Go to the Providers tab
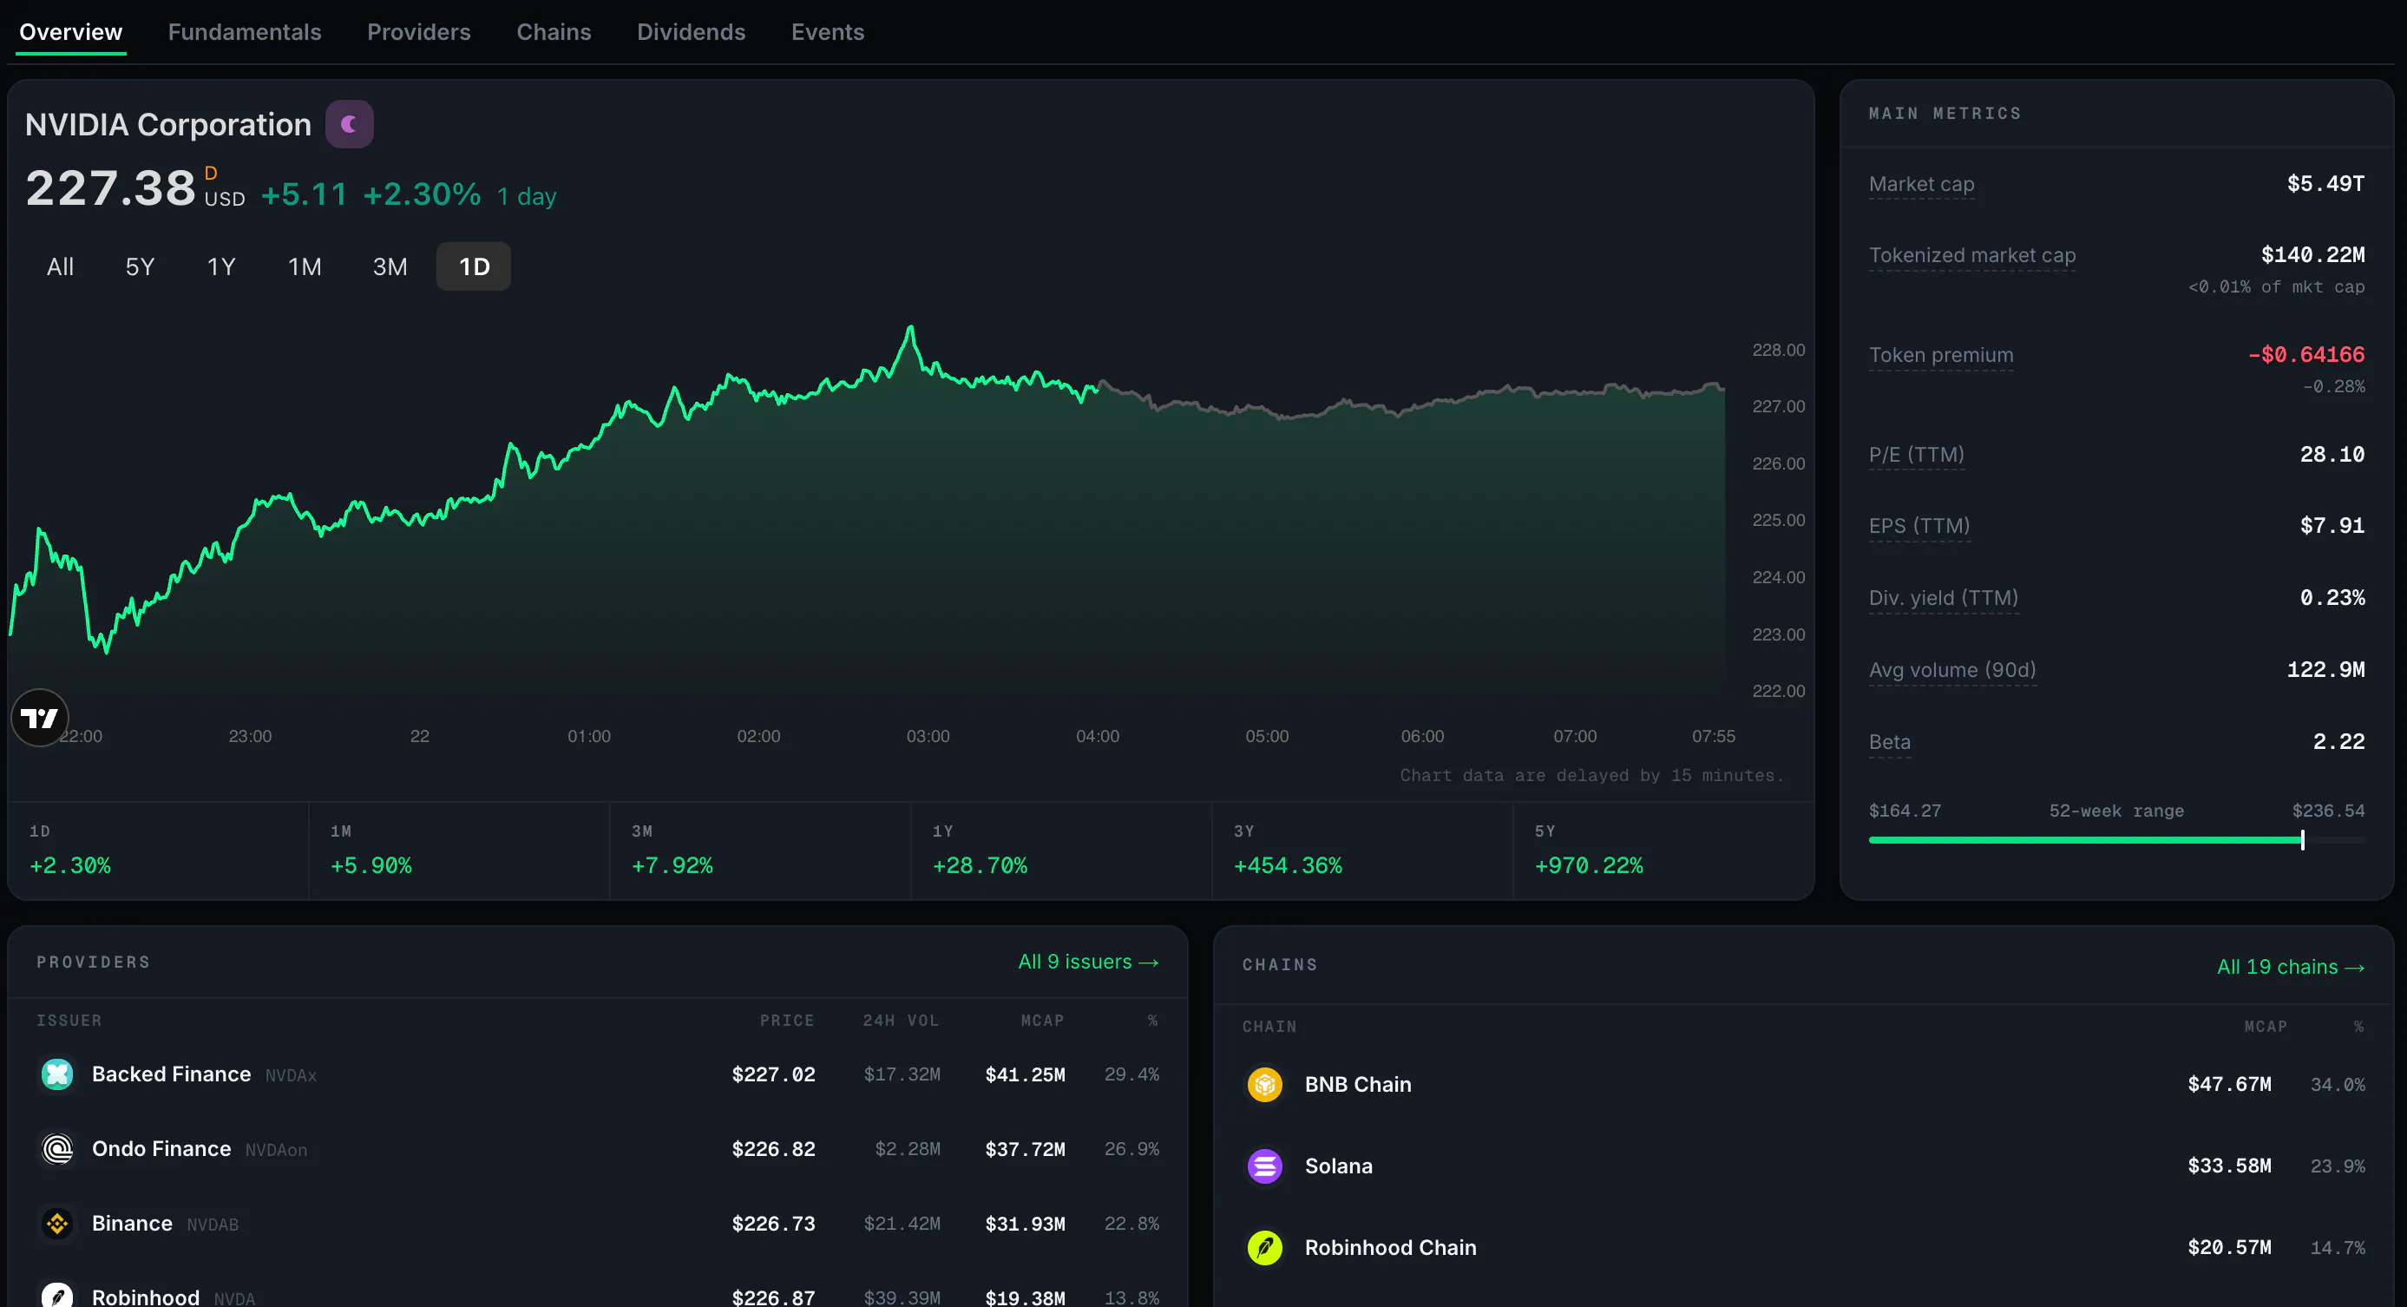Screen dimensions: 2407x1307 pos(418,32)
